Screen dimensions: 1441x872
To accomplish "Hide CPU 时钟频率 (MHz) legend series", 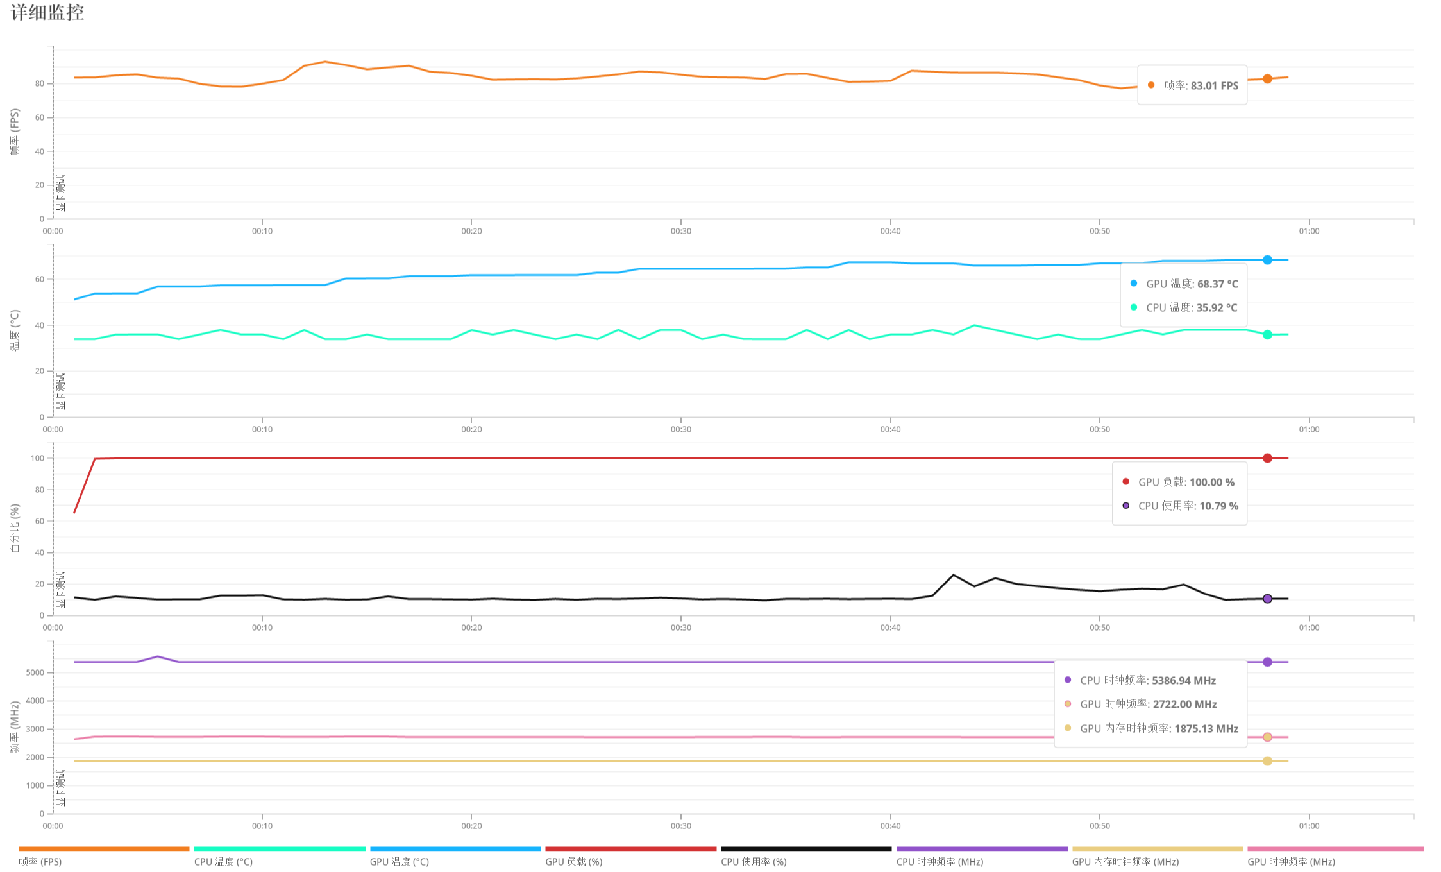I will tap(940, 861).
